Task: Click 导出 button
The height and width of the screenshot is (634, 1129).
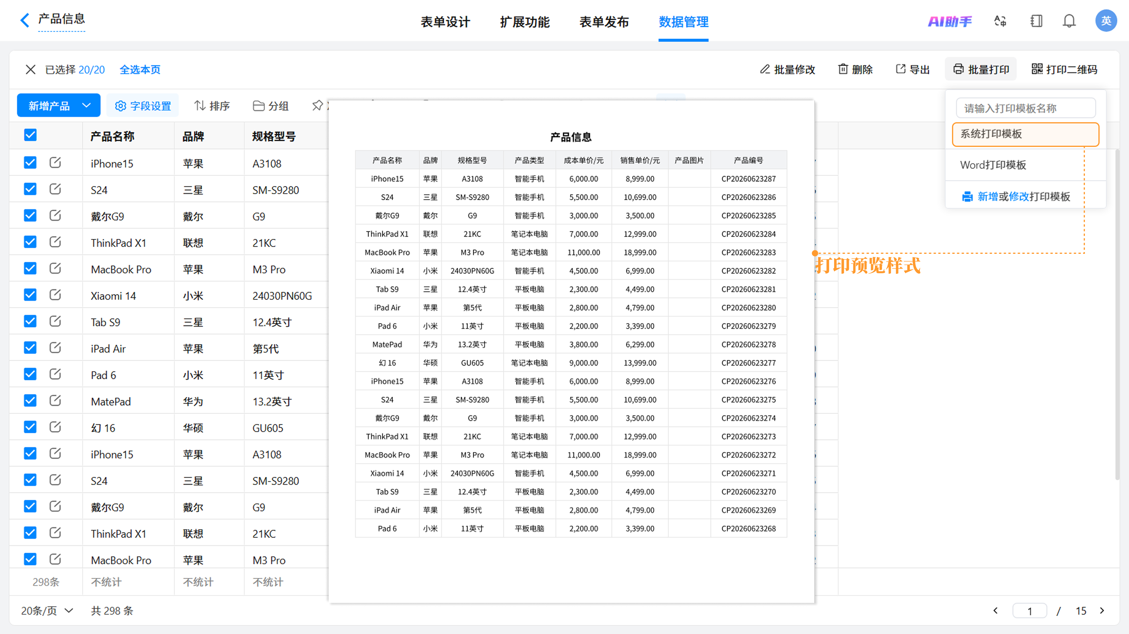Action: (913, 70)
